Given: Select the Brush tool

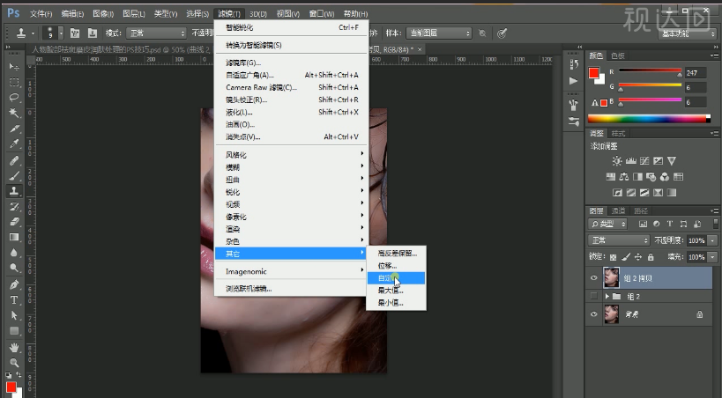Looking at the screenshot, I should click(14, 175).
